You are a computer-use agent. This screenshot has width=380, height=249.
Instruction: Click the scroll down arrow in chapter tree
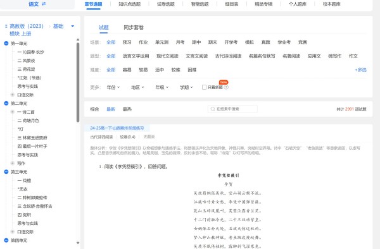point(78,243)
